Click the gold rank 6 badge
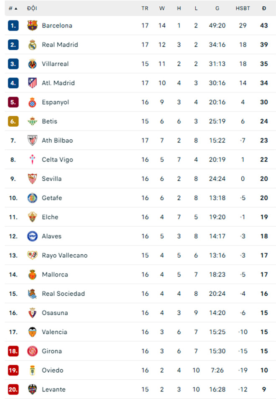This screenshot has height=399, width=276. [x=13, y=121]
